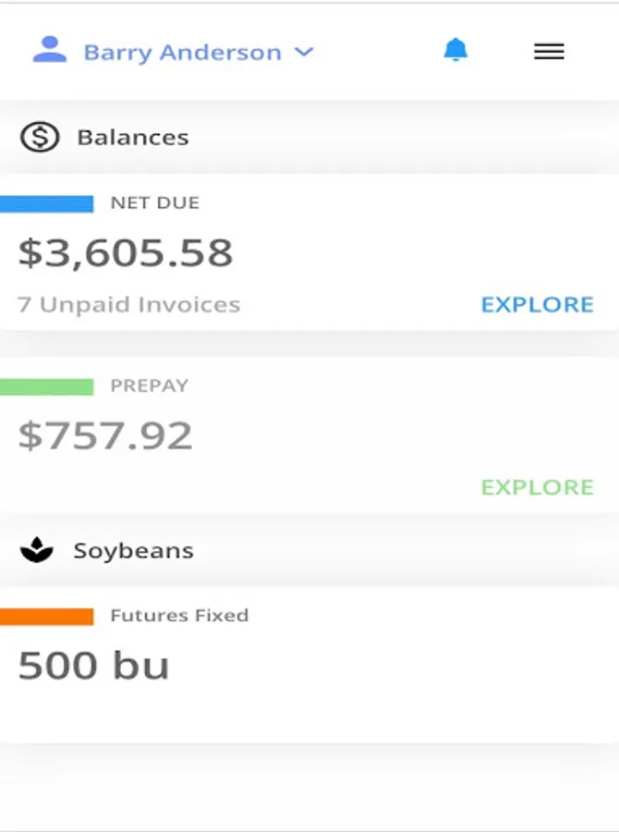Screen dimensions: 619x832
Task: Click the green Prepay color bar
Action: pyautogui.click(x=47, y=386)
